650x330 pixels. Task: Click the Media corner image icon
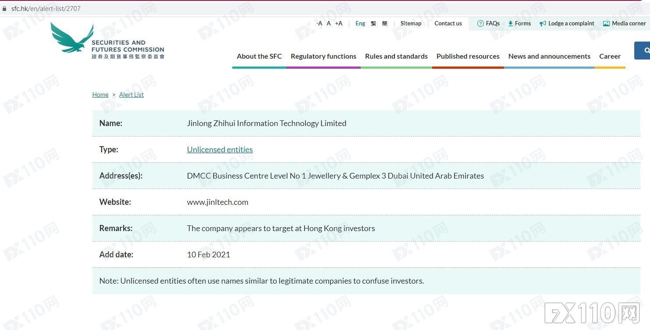pos(606,24)
